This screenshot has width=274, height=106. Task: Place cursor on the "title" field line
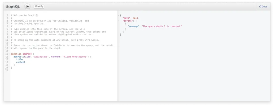(19, 59)
